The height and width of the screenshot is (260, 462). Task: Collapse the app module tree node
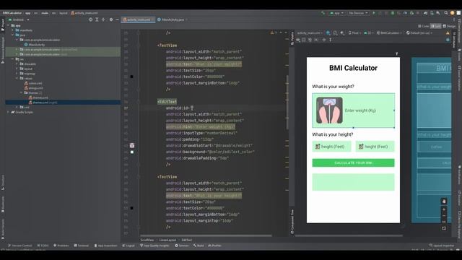point(8,26)
